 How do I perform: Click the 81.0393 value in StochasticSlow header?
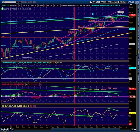tap(52, 63)
